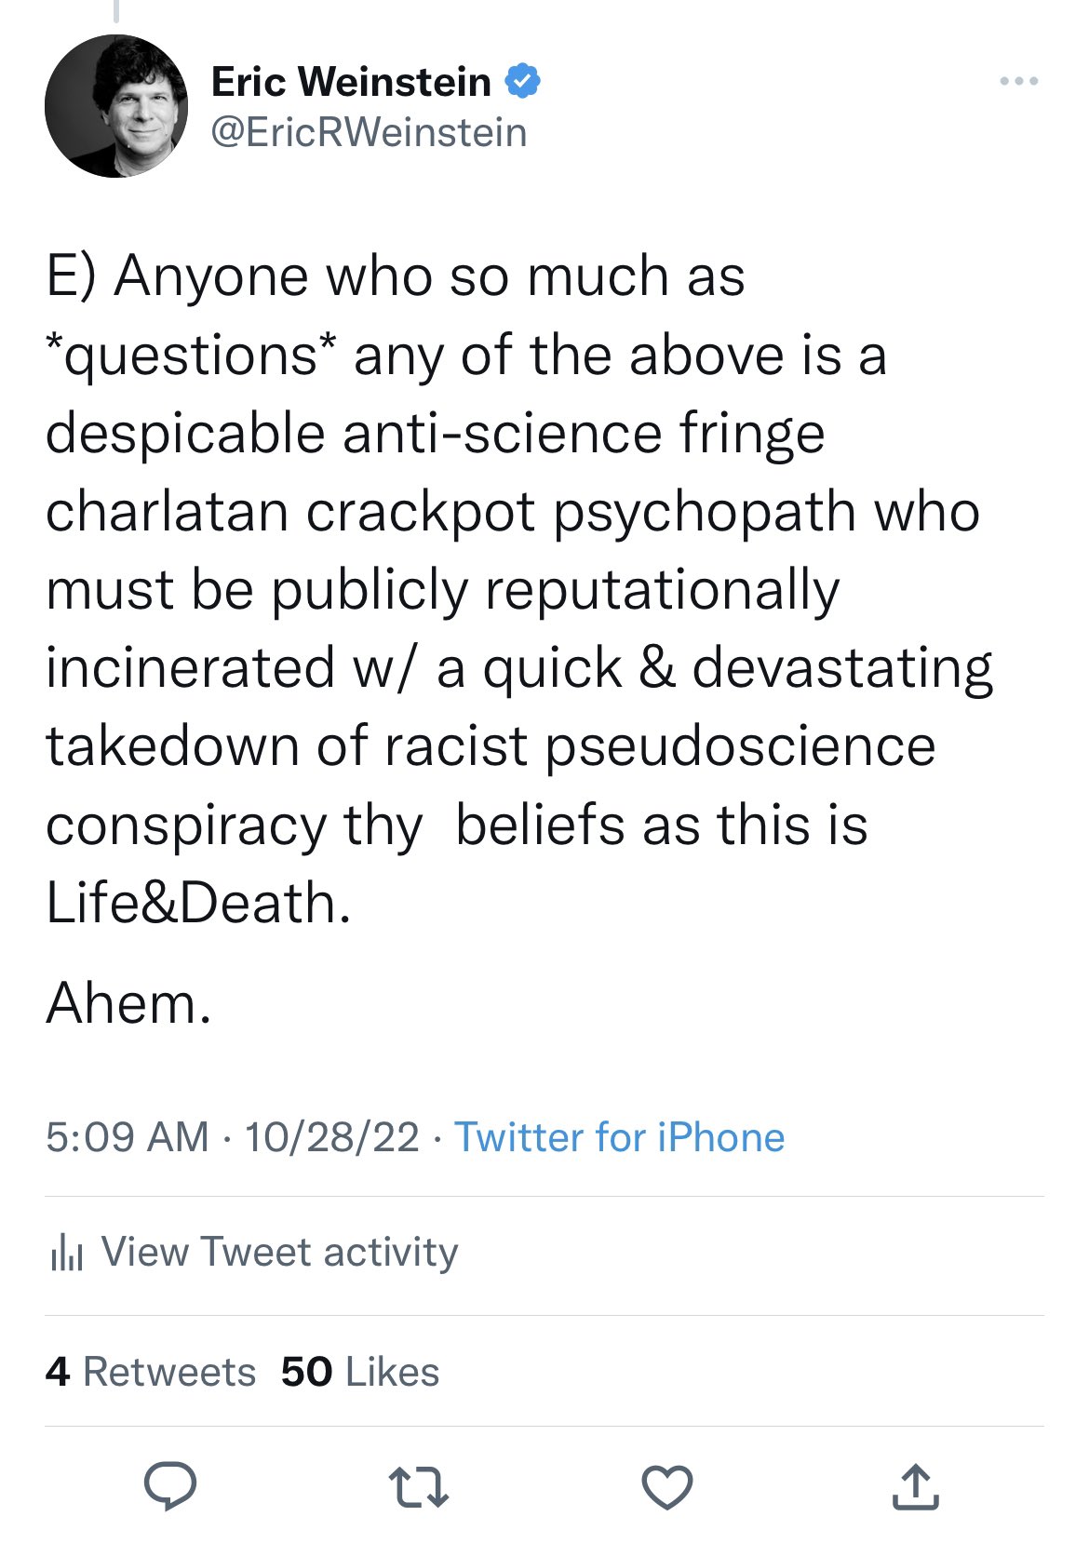Click the 10/28/22 date

331,1137
